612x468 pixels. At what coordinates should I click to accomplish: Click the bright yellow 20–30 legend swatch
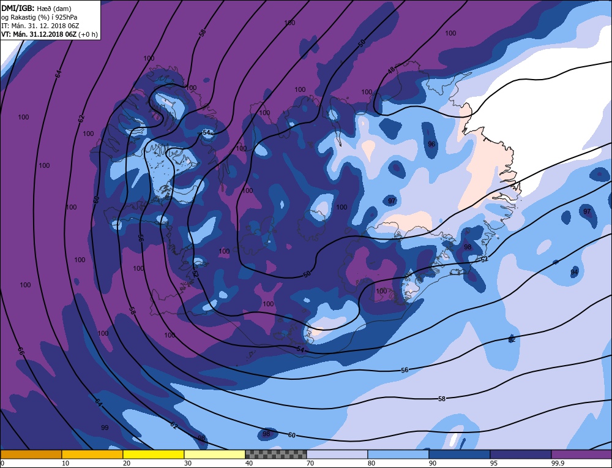tap(154, 454)
